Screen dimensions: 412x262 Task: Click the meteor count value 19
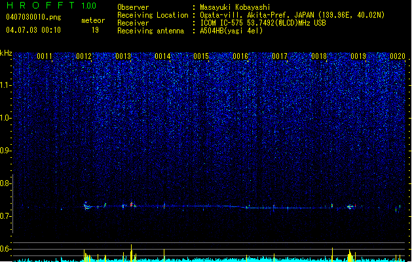coord(95,30)
